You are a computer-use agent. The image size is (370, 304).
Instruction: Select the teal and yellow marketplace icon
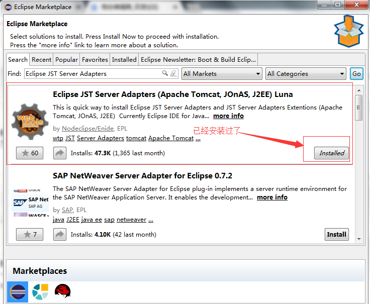[40, 292]
